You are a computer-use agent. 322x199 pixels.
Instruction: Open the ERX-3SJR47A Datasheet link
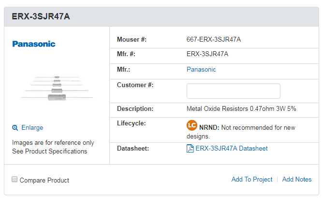[x=232, y=149]
